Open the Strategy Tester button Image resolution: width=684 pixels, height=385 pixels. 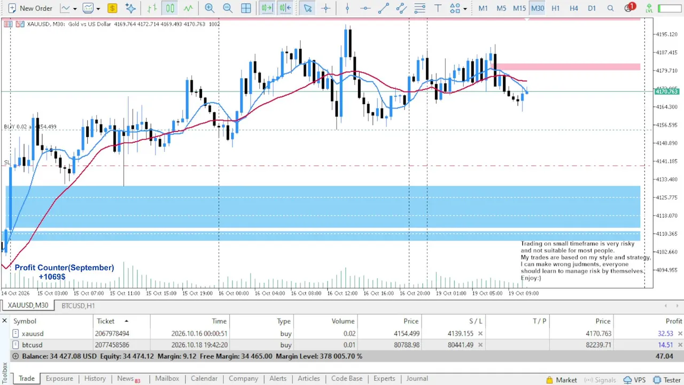(x=667, y=380)
